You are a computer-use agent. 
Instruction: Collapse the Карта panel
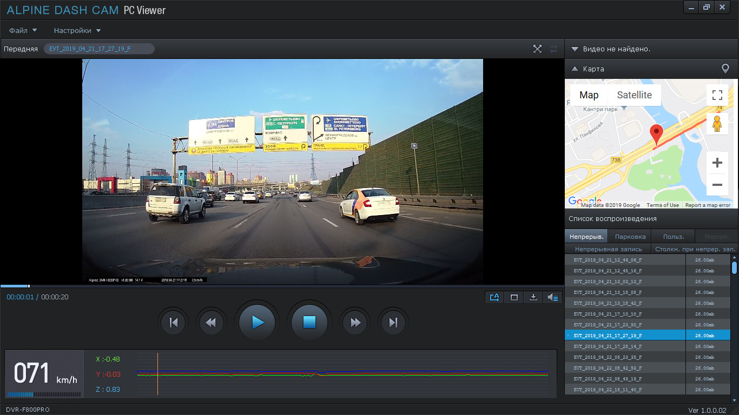point(575,69)
